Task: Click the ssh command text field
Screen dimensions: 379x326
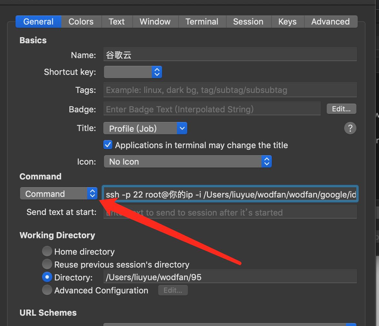Action: pos(230,194)
